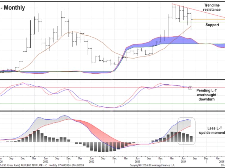Screen dimensions: 225x168
Task: Click the '07MAR2014-19AUG2024' date range text
Action: [71, 165]
